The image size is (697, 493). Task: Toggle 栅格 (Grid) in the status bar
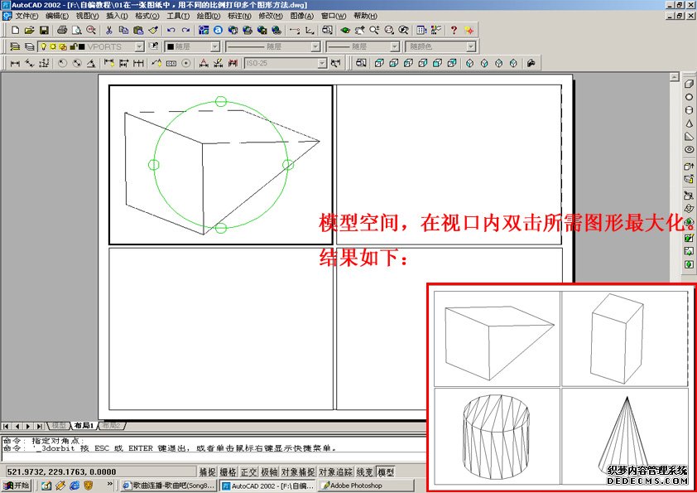click(x=228, y=472)
